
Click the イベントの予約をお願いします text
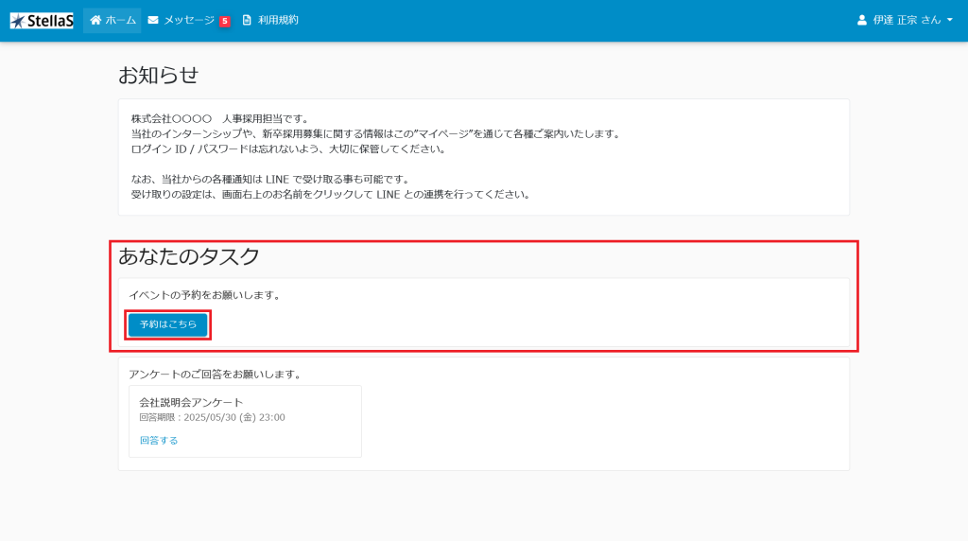(x=205, y=295)
